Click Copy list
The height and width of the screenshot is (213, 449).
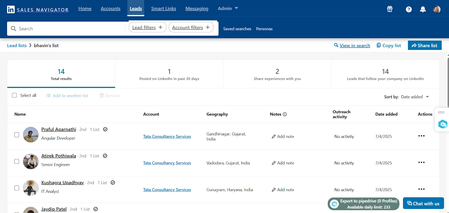click(x=389, y=45)
